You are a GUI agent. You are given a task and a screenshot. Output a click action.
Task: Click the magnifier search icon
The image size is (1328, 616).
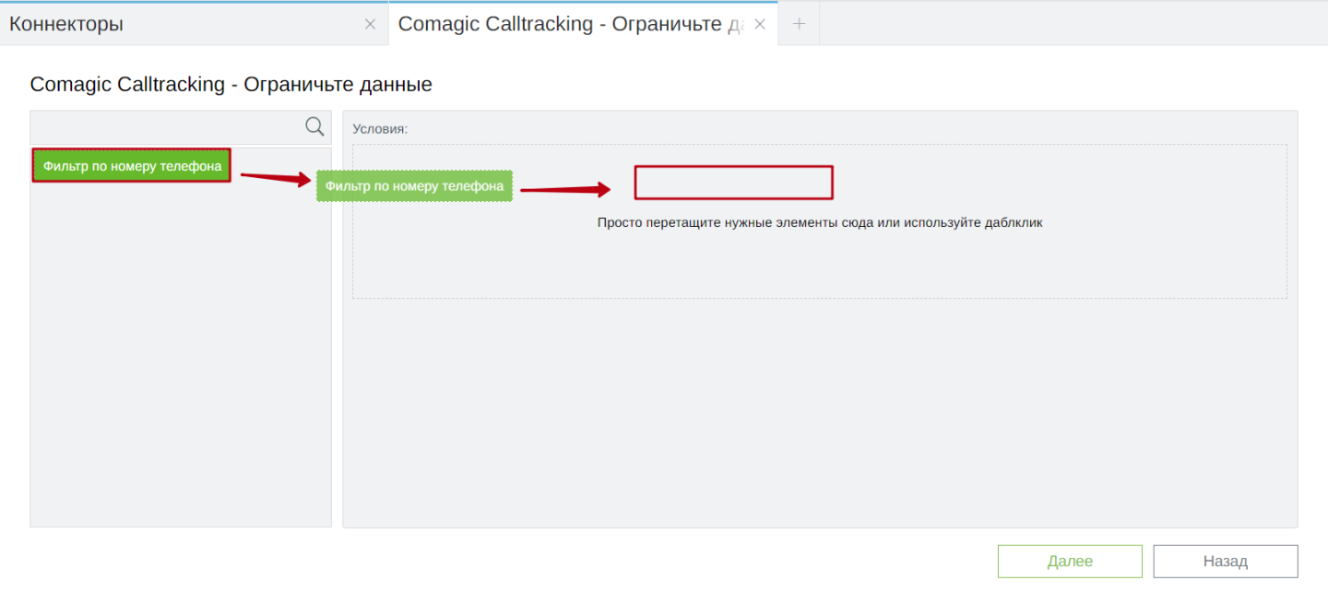314,127
